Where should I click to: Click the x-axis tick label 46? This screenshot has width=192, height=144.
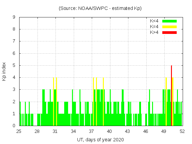(146, 131)
